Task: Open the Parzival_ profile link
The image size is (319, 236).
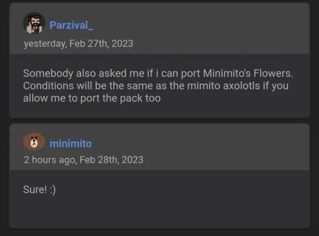Action: pos(71,25)
